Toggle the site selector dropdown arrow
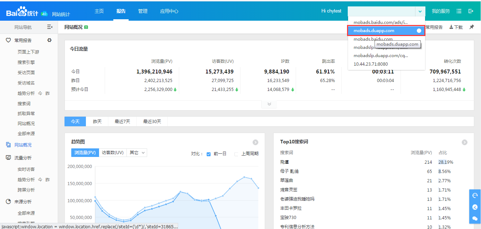The height and width of the screenshot is (229, 481). click(x=420, y=11)
